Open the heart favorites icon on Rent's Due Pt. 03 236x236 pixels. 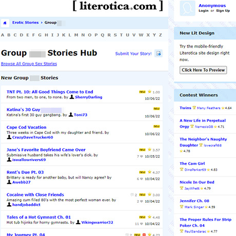[142, 179]
